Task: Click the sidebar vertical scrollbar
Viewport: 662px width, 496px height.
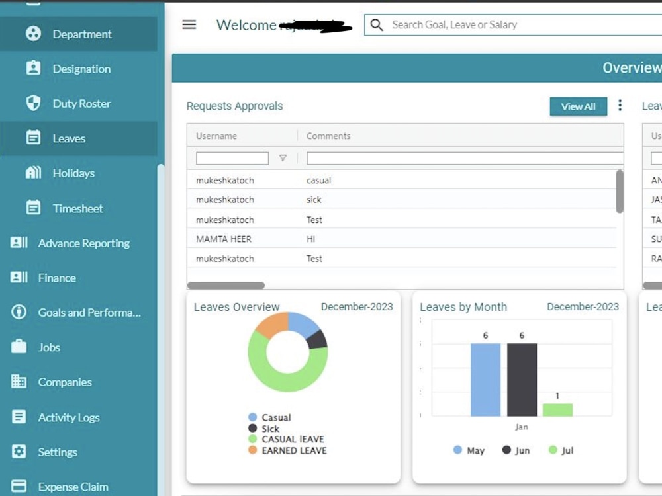Action: (x=160, y=329)
